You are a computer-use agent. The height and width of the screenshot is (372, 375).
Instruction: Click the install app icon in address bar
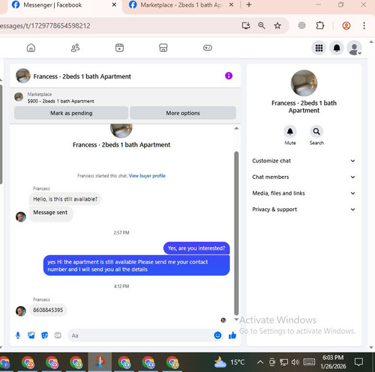246,25
